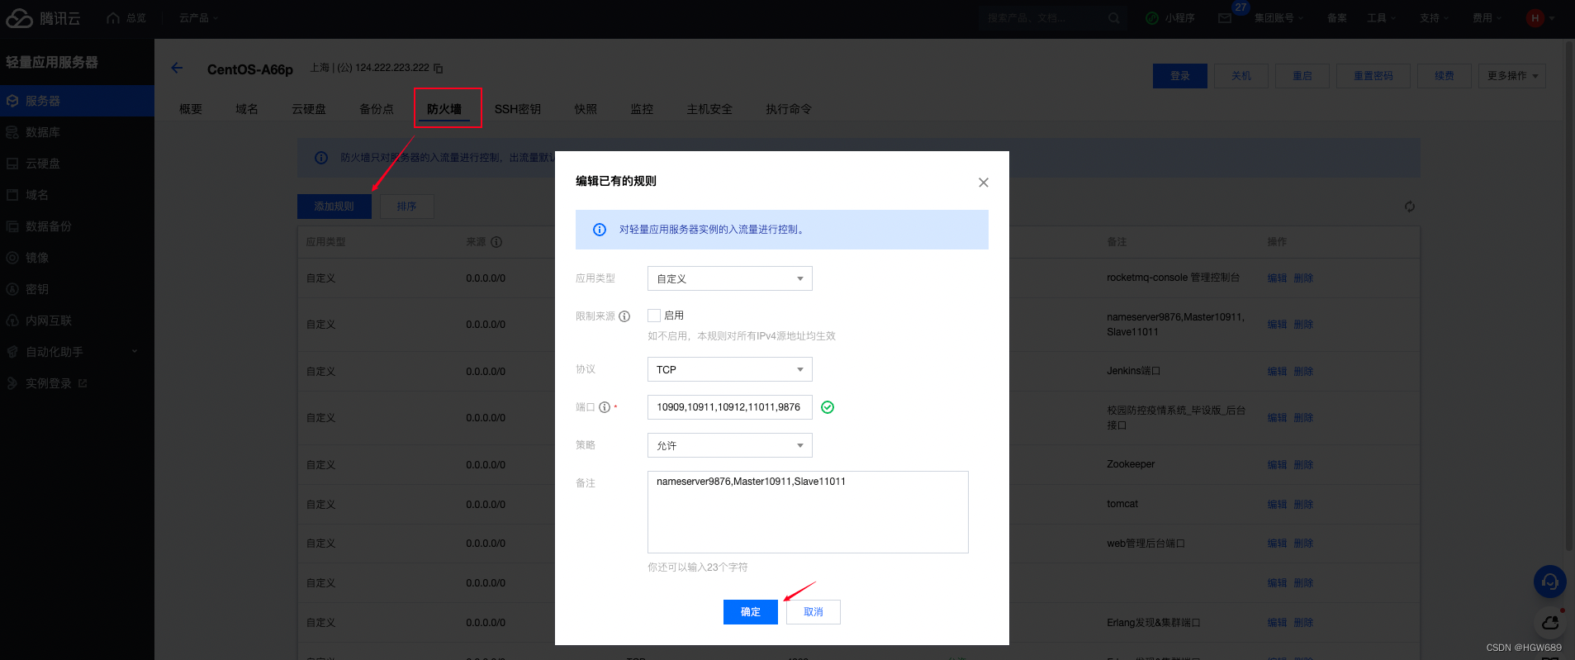Screen dimensions: 1575x660
Task: Open 内网互联 in the sidebar
Action: (77, 321)
